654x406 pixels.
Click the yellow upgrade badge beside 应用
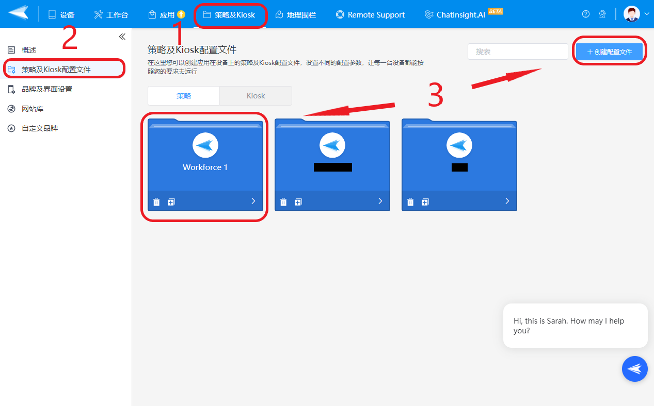pyautogui.click(x=181, y=14)
